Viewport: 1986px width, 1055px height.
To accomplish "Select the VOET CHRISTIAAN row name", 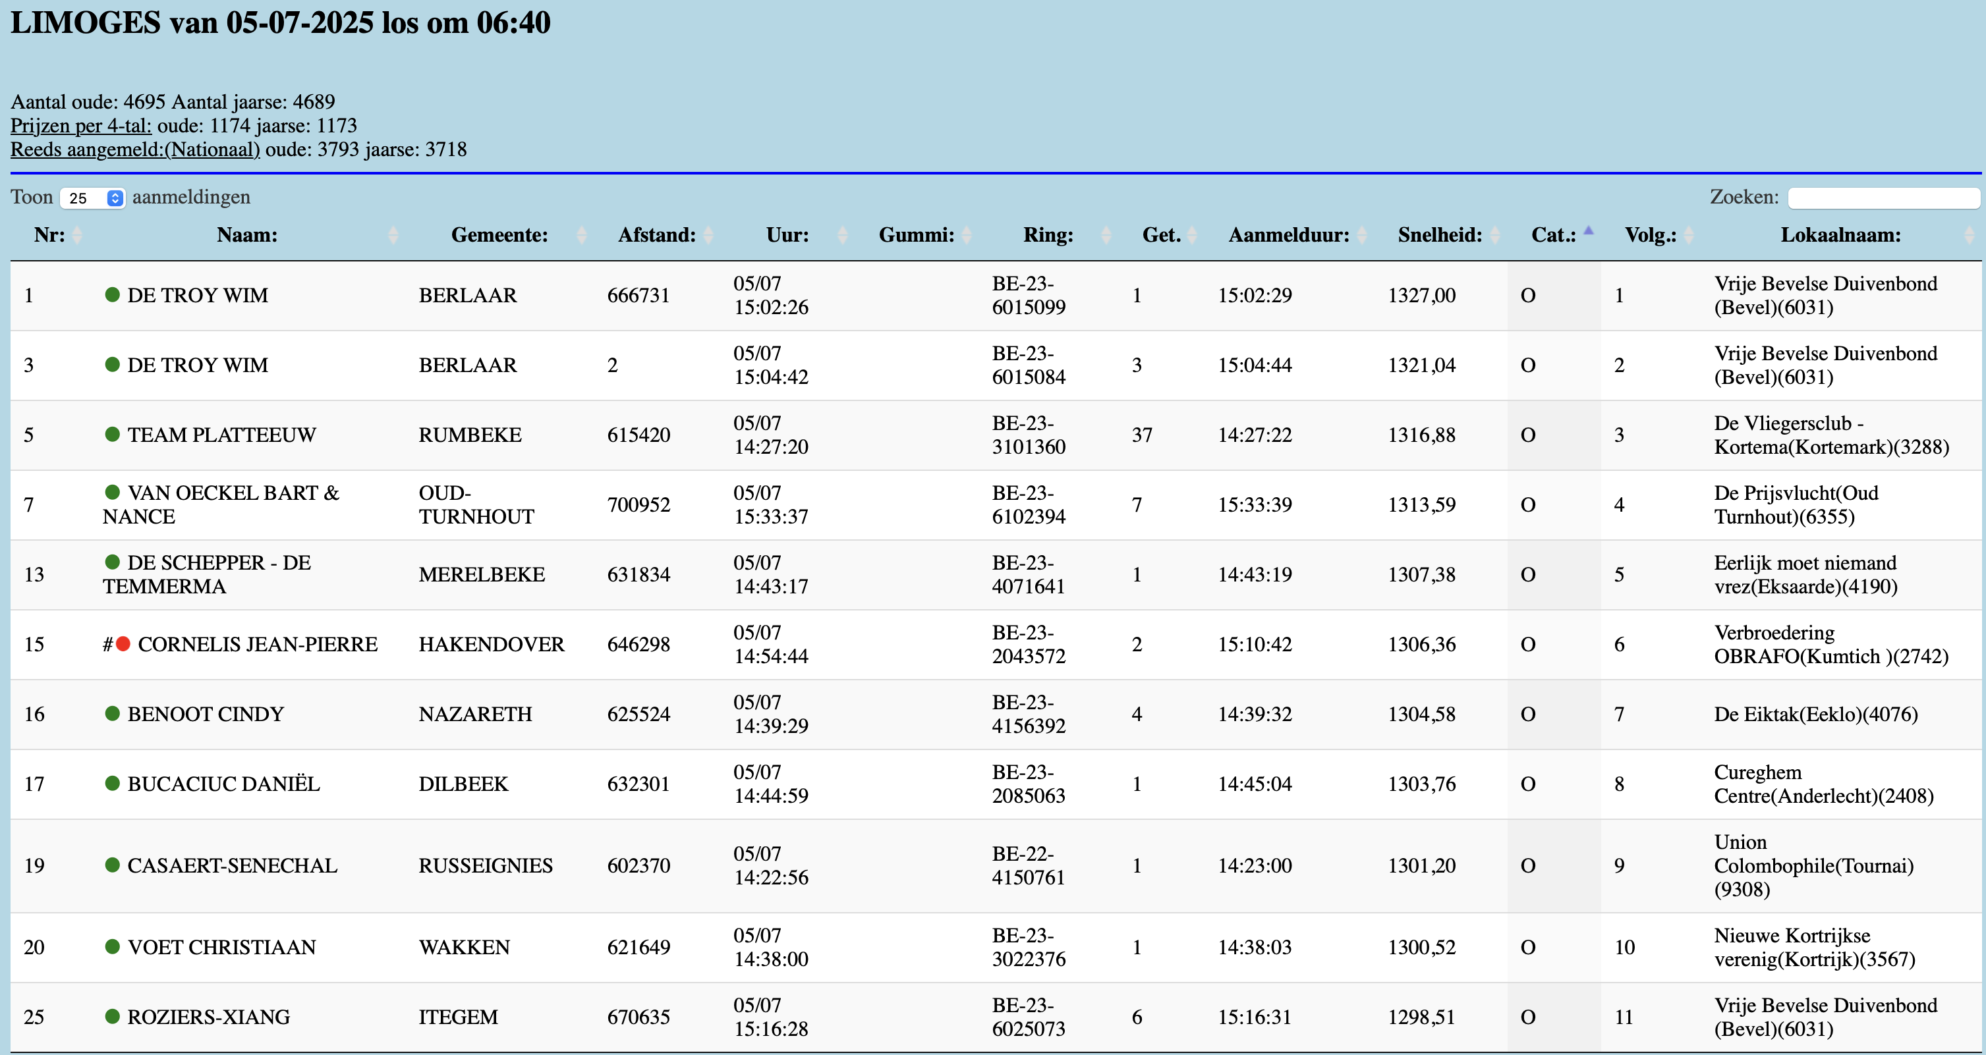I will click(x=221, y=946).
